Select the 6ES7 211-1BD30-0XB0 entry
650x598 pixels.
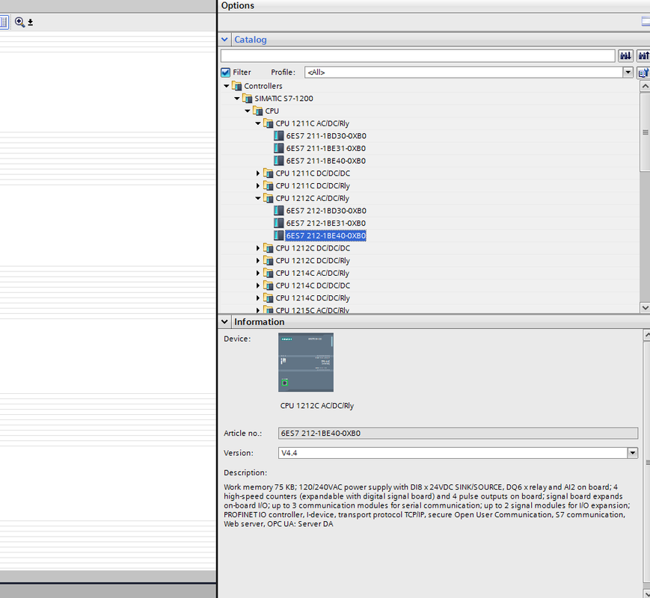326,136
